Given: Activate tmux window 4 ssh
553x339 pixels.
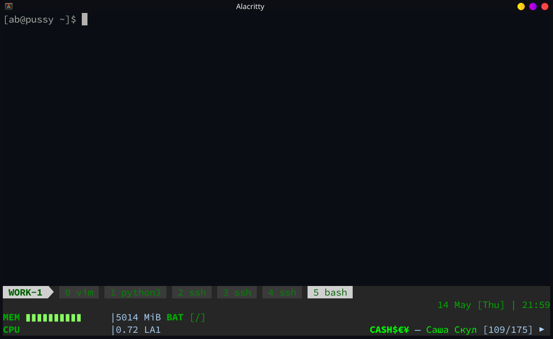Looking at the screenshot, I should [282, 292].
